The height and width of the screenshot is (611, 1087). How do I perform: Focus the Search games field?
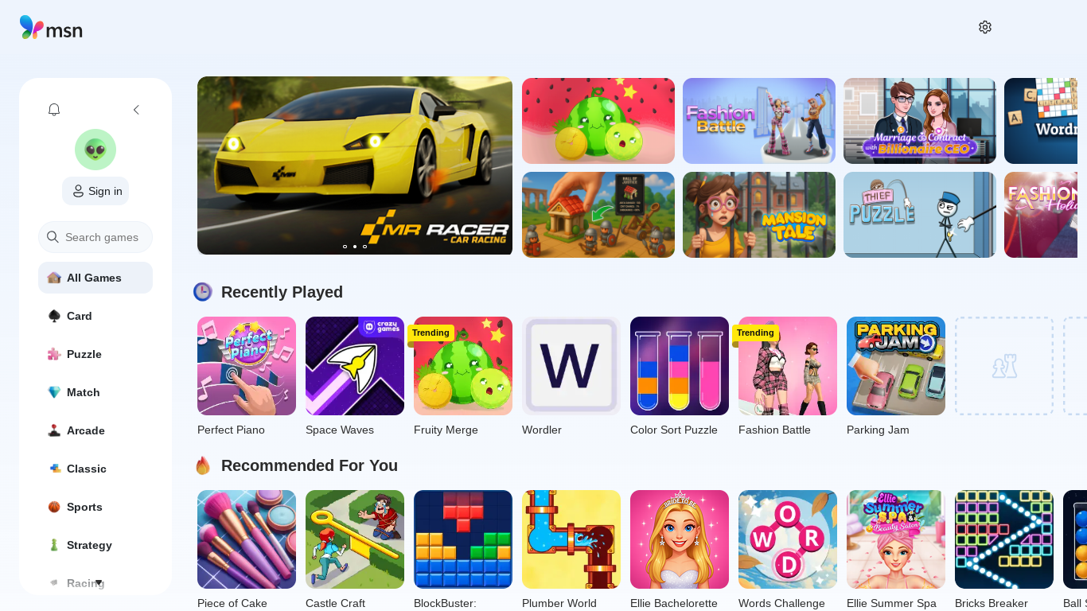pos(95,237)
